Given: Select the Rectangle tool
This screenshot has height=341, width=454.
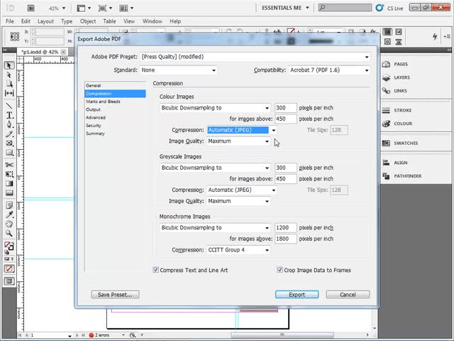Looking at the screenshot, I should coord(9,153).
